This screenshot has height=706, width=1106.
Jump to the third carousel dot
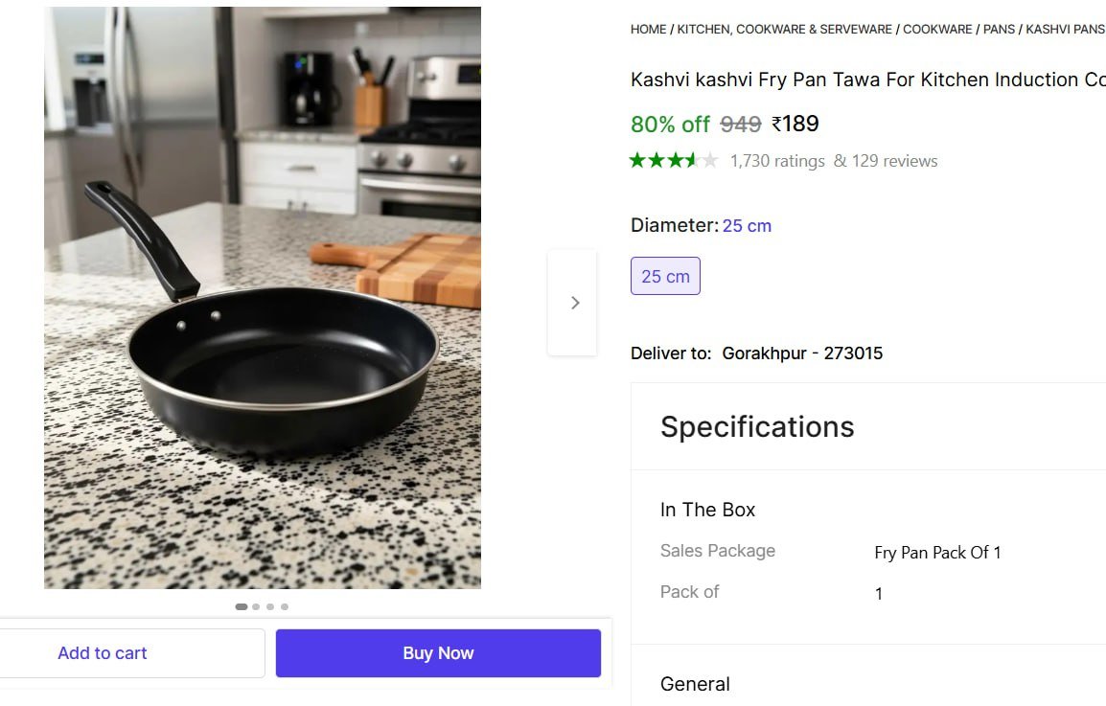tap(270, 606)
